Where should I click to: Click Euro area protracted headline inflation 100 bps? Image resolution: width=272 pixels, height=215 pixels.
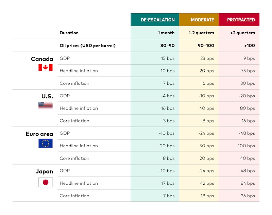coord(246,146)
